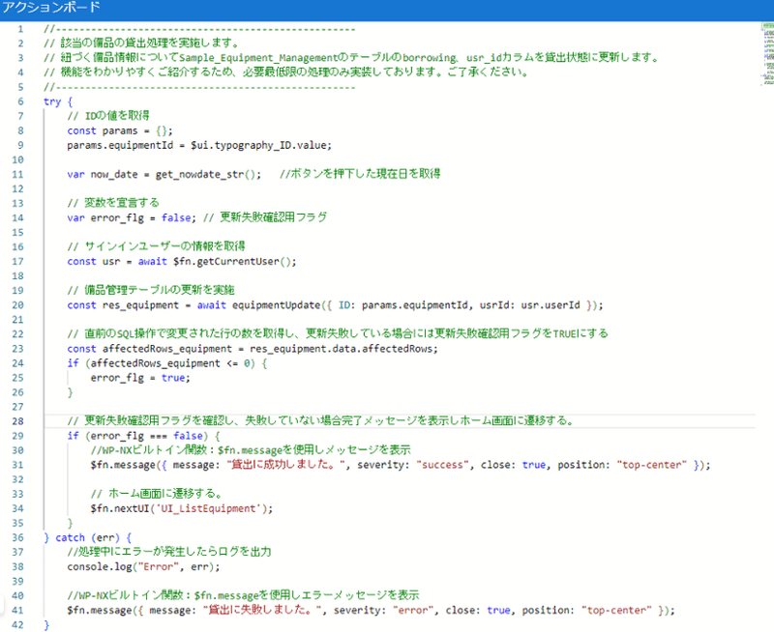Click 'Sample_Equipment_Management' in line 3 comment
Image resolution: width=774 pixels, height=632 pixels.
(x=257, y=58)
